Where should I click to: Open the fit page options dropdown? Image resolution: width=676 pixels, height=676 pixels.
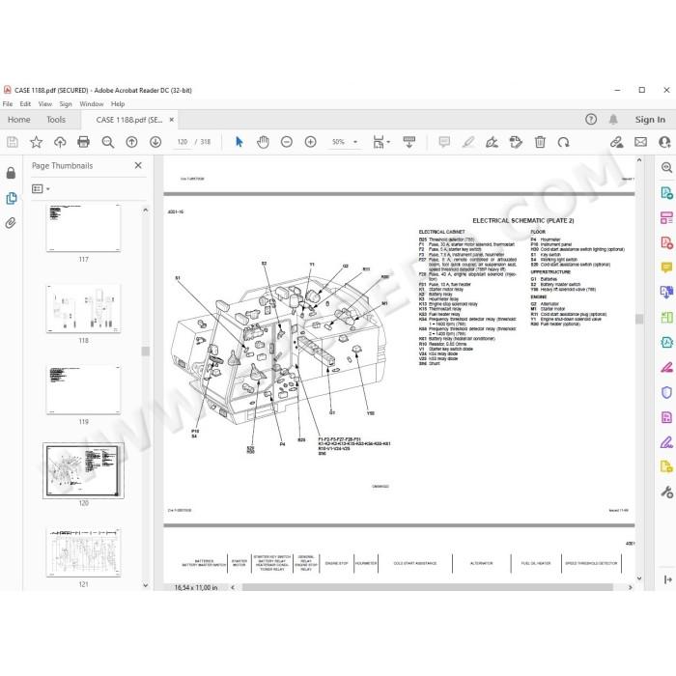click(x=381, y=142)
